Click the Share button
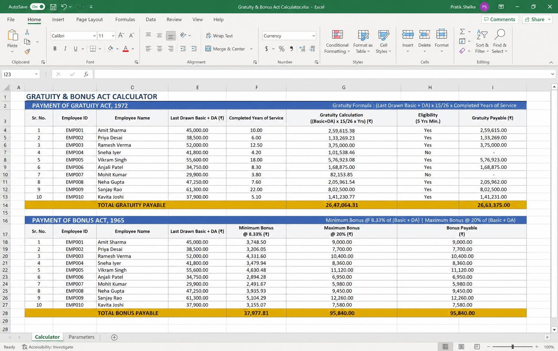 pyautogui.click(x=537, y=19)
